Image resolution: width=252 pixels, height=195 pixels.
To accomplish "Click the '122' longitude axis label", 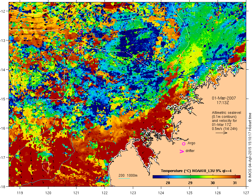I will [x=105, y=193].
